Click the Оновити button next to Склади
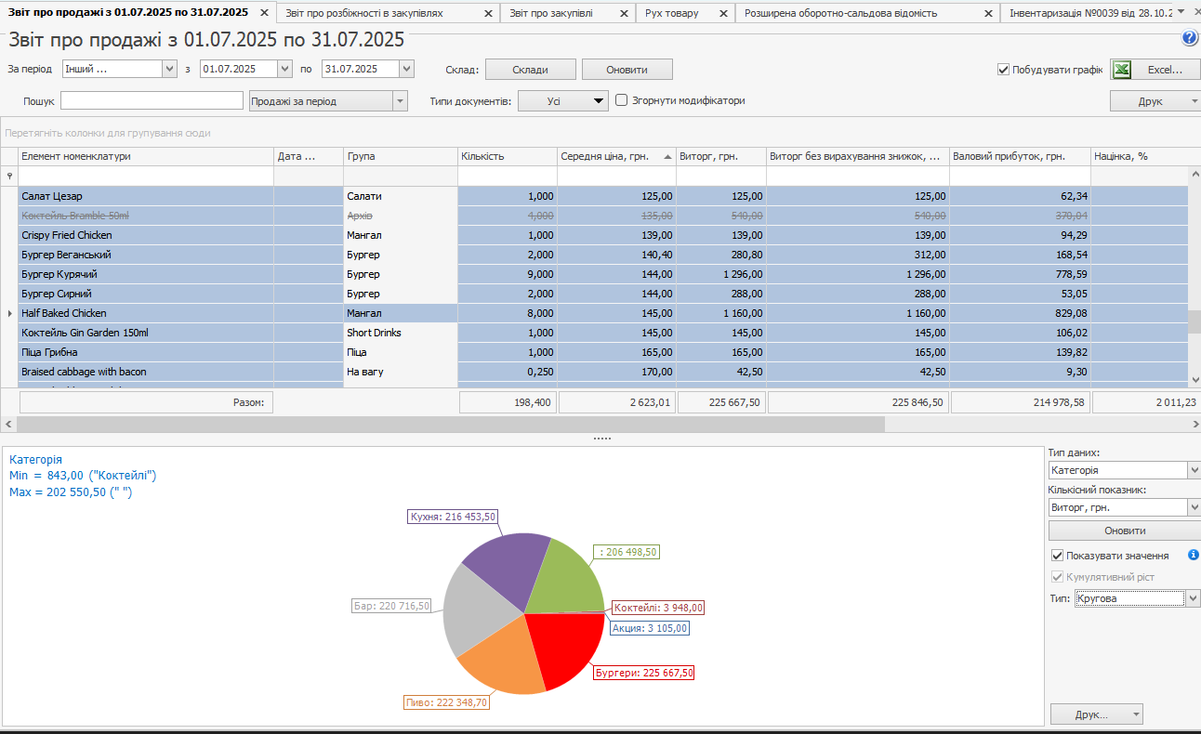1201x734 pixels. [627, 70]
